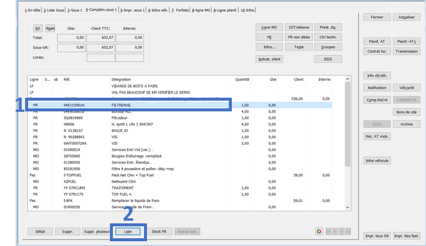Click the Ctrl techn. button
This screenshot has width=426, height=246.
tap(328, 37)
